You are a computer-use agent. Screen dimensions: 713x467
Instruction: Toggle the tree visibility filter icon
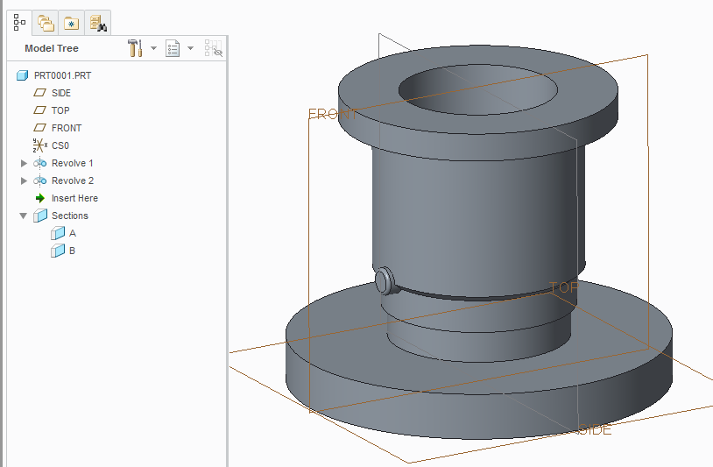point(213,48)
